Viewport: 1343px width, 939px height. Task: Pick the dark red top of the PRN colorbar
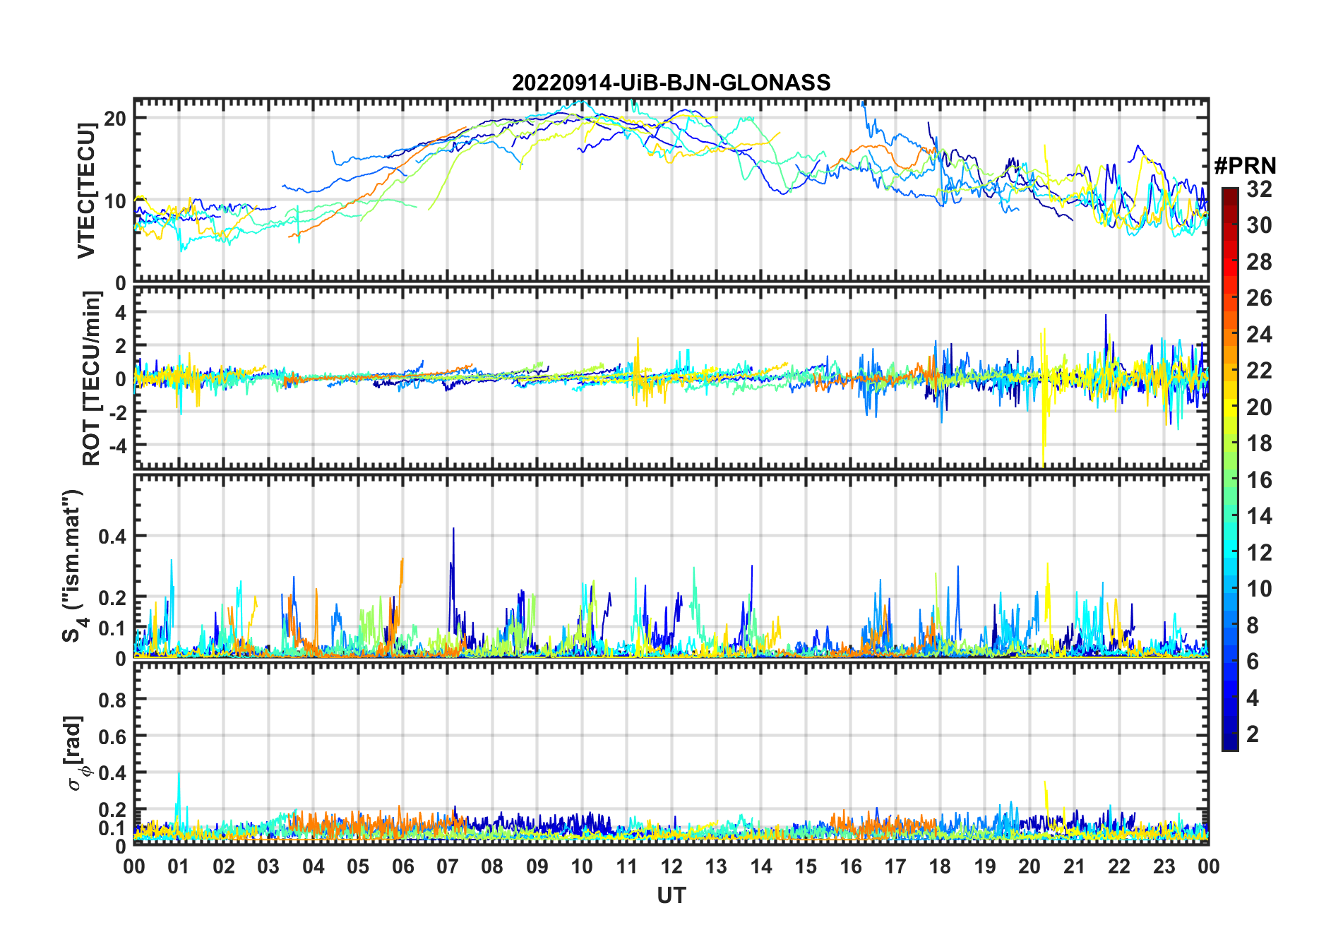(x=1229, y=192)
